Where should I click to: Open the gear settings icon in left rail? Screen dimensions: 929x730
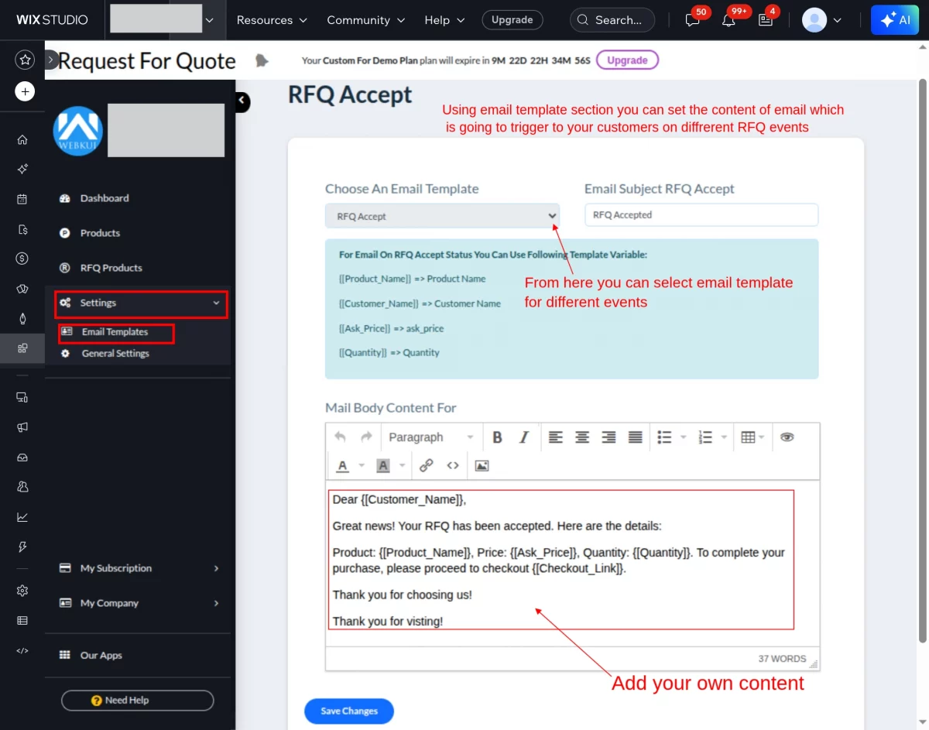pos(22,591)
